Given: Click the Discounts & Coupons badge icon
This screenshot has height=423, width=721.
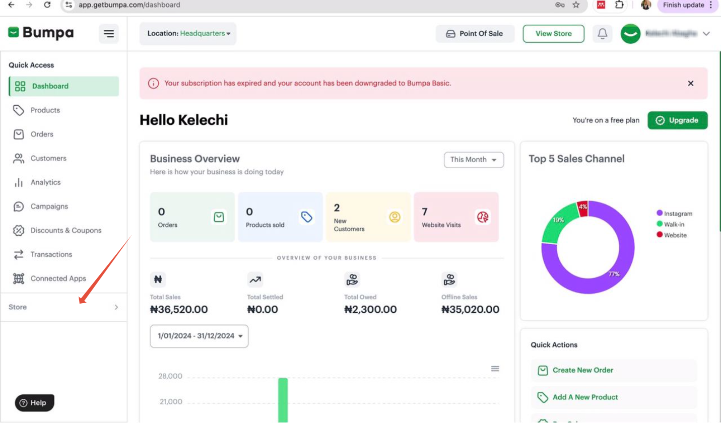Looking at the screenshot, I should point(19,231).
